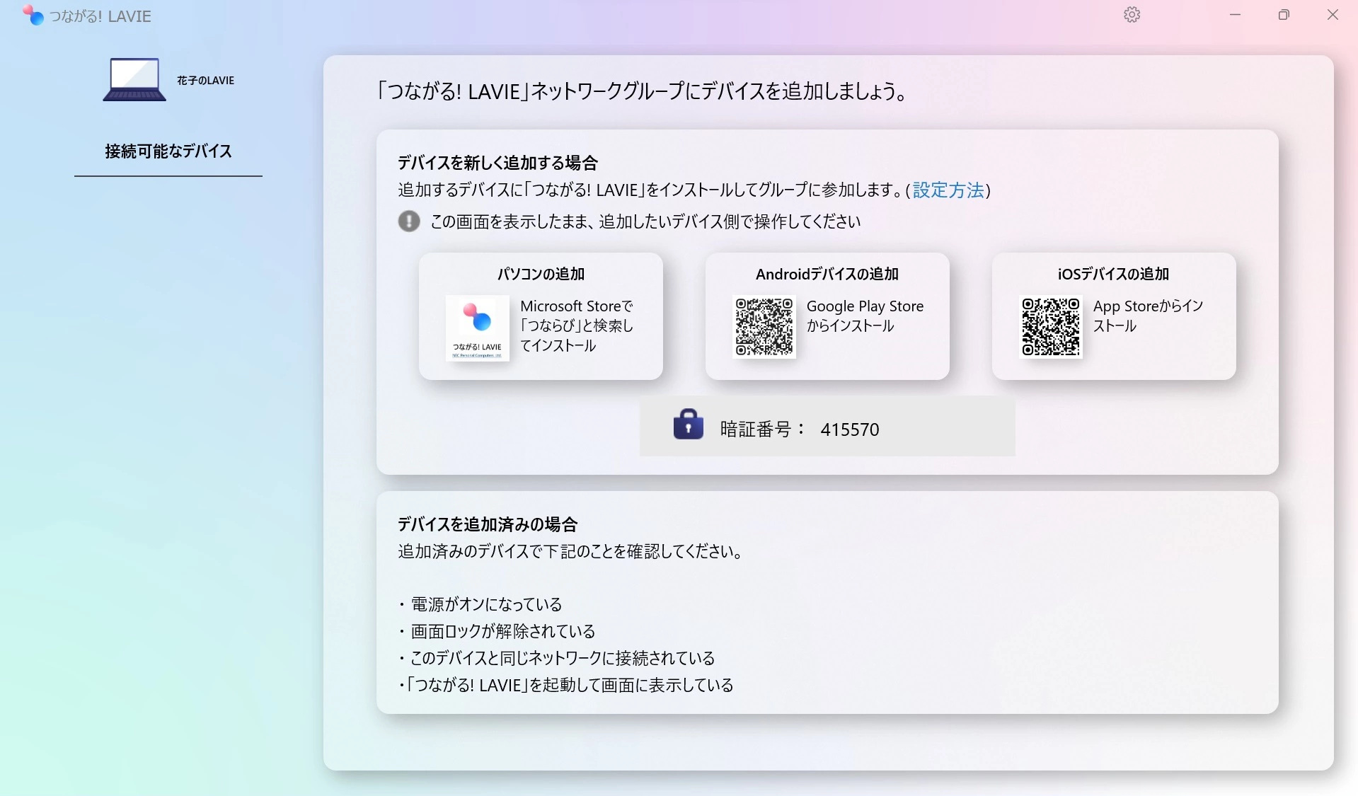
Task: Click the 画面ロックが解除されている bullet line
Action: pyautogui.click(x=497, y=631)
